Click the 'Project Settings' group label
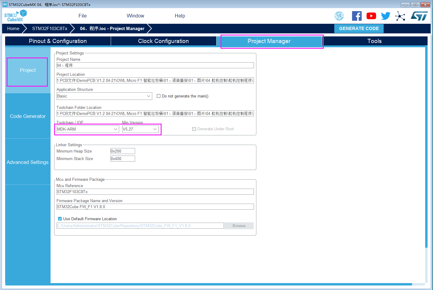433x290 pixels. (x=70, y=53)
